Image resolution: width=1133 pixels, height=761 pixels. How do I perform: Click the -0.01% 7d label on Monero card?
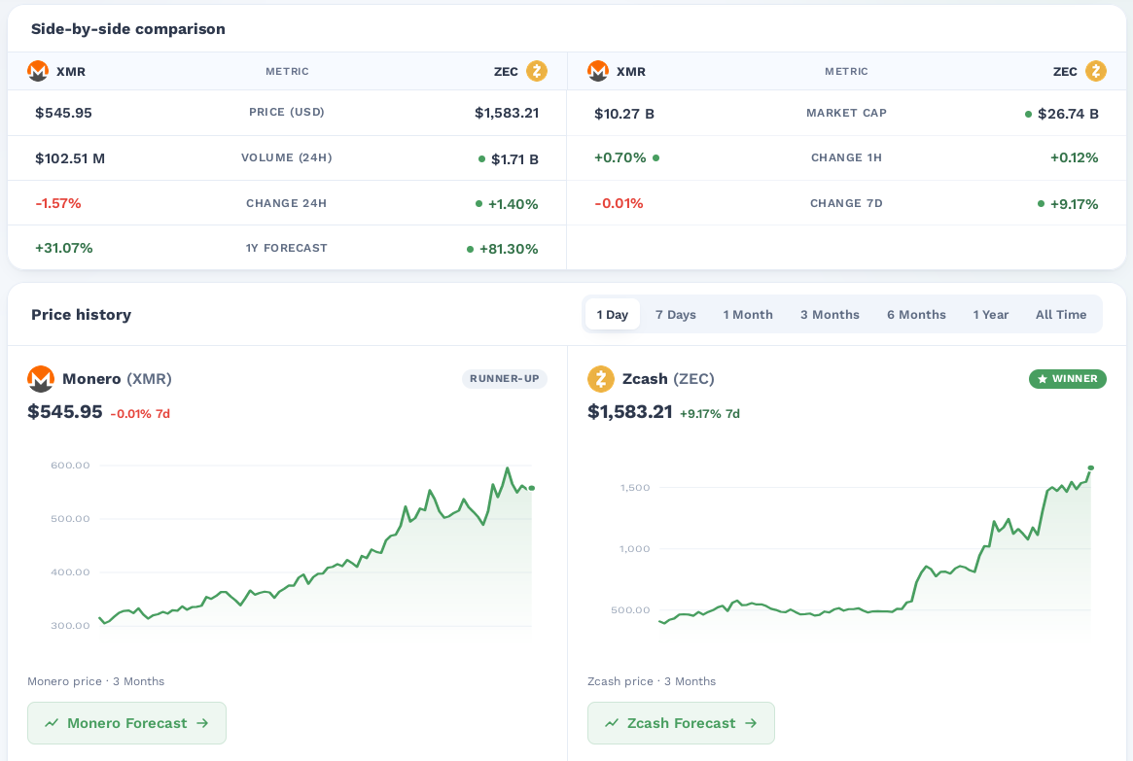(x=140, y=414)
